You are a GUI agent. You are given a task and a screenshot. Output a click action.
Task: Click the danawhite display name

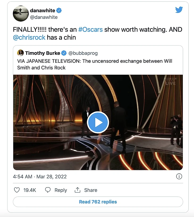tap(43, 11)
